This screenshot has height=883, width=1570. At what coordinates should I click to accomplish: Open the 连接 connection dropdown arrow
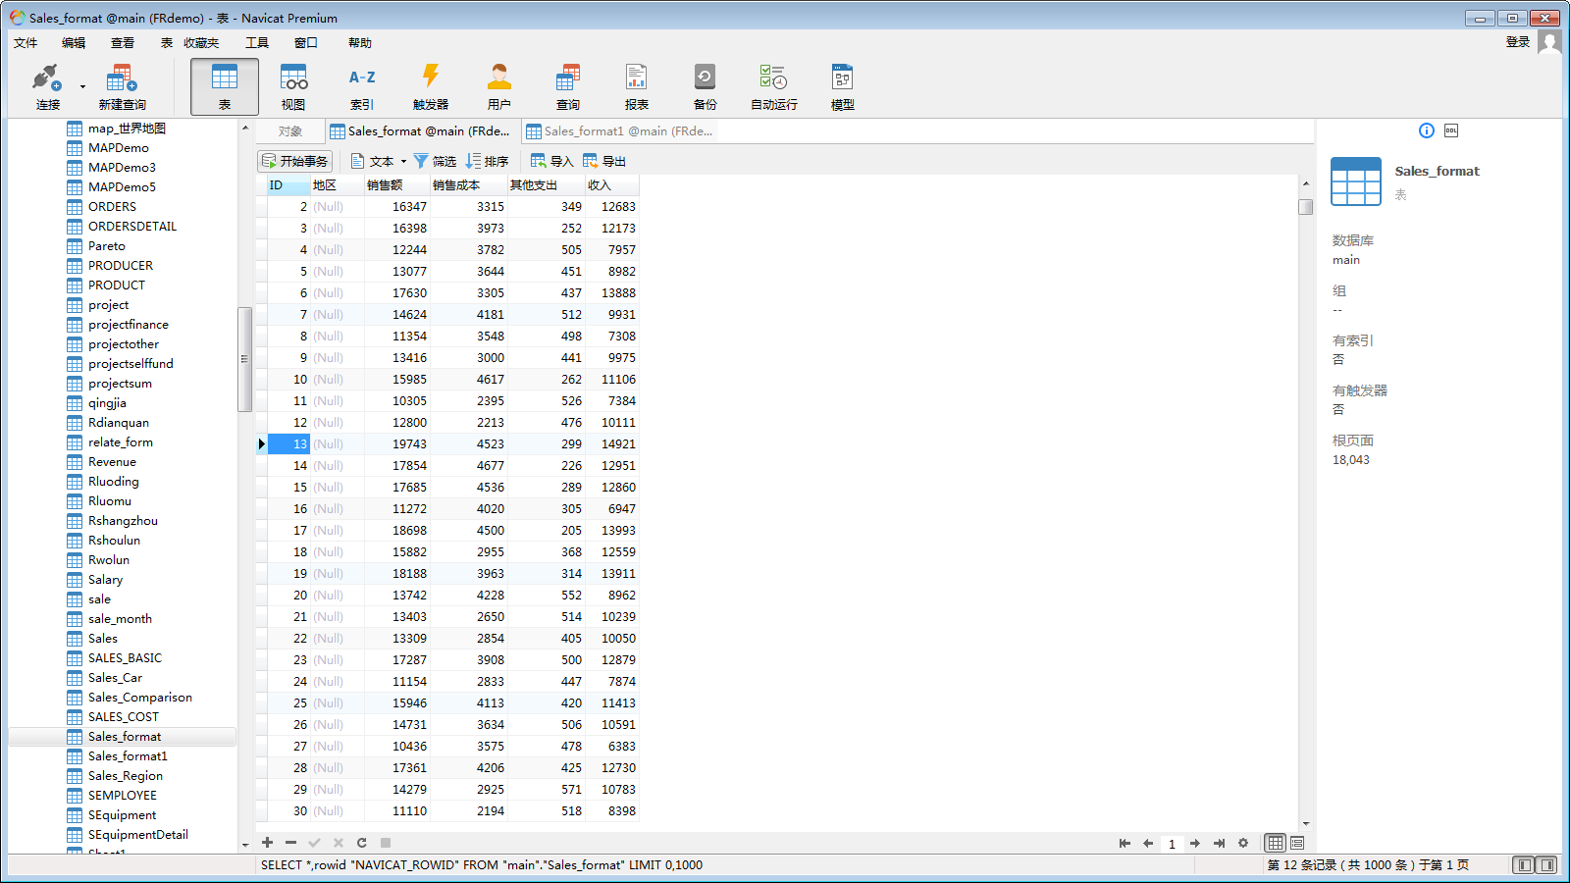[82, 86]
